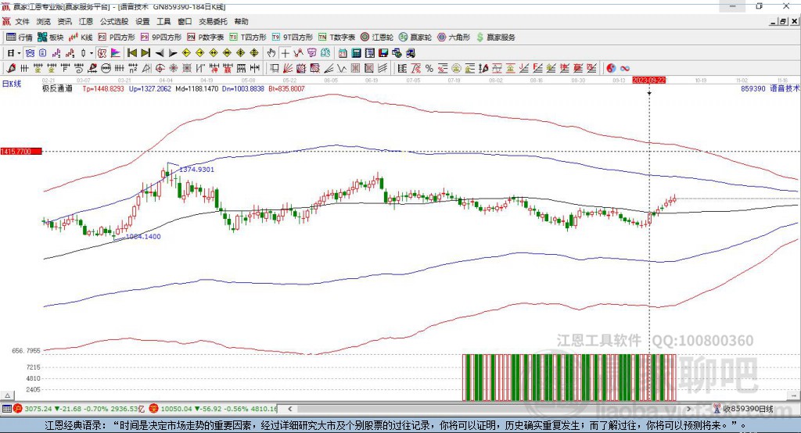
Task: Open the 窗口 menu
Action: tap(185, 21)
